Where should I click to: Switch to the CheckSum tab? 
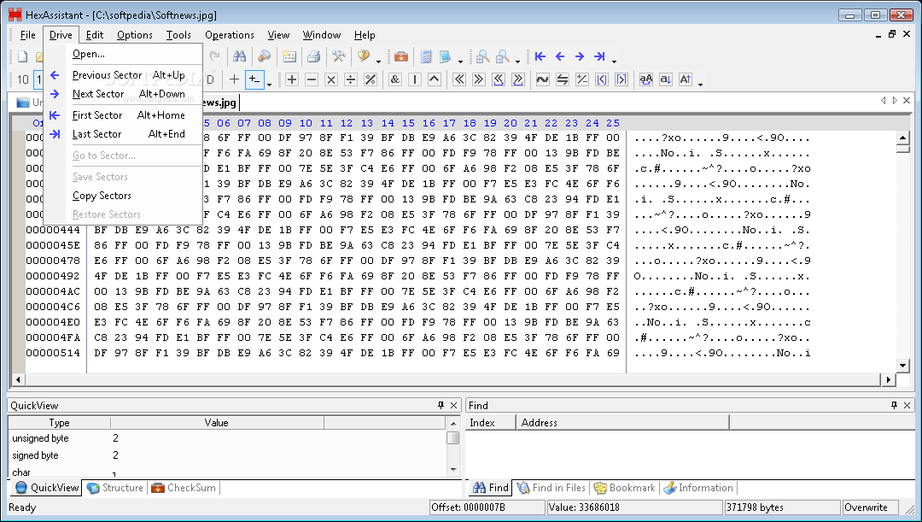(x=184, y=488)
